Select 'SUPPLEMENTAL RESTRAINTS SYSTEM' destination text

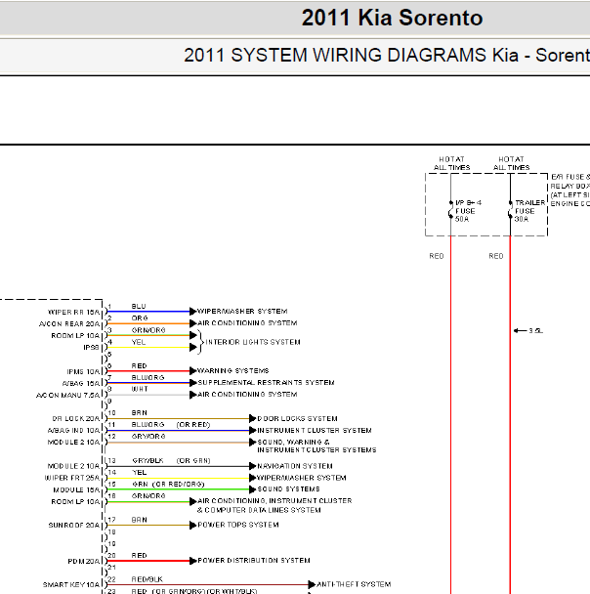coord(266,382)
